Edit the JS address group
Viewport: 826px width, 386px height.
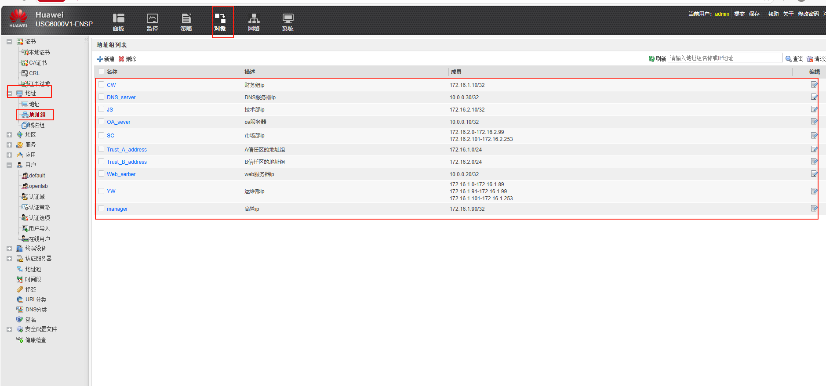[814, 109]
